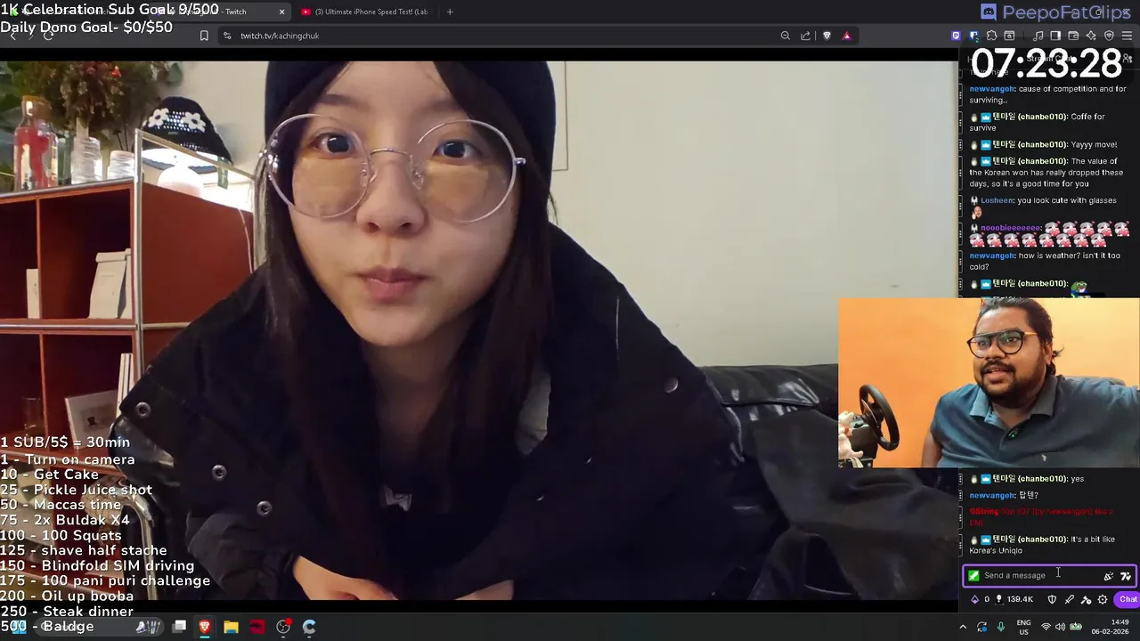Open the party popper icon in chat input
This screenshot has height=641, width=1140.
[1109, 576]
